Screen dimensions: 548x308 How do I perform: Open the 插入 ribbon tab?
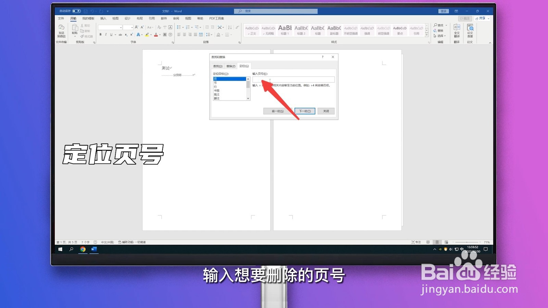tap(103, 18)
